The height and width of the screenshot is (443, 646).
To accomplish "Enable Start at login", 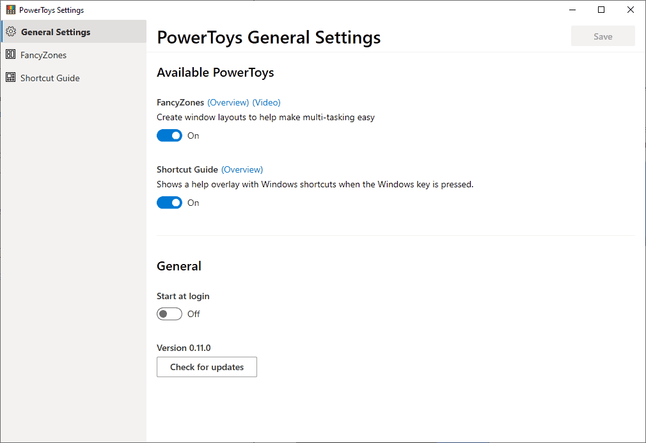I will click(169, 313).
